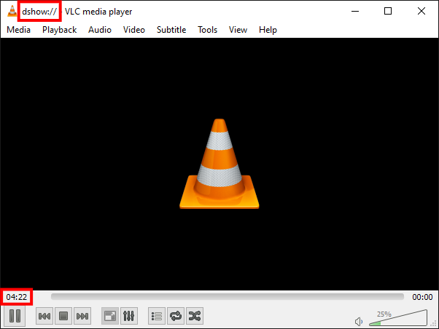Screen dimensions: 439x329
Task: Open the Playback menu
Action: coord(59,30)
